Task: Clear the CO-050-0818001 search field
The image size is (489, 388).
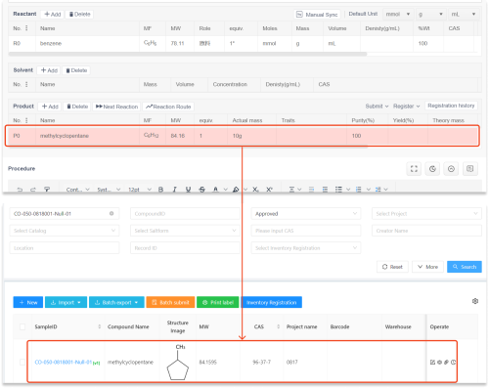Action: pos(111,213)
